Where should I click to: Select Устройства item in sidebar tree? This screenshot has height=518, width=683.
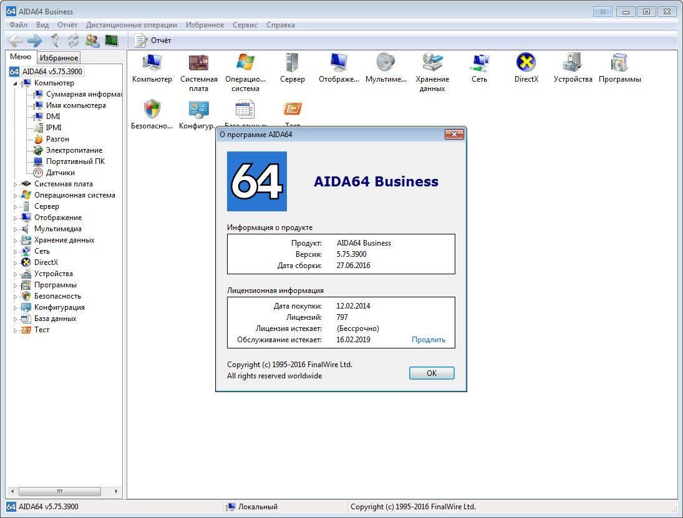(x=47, y=274)
